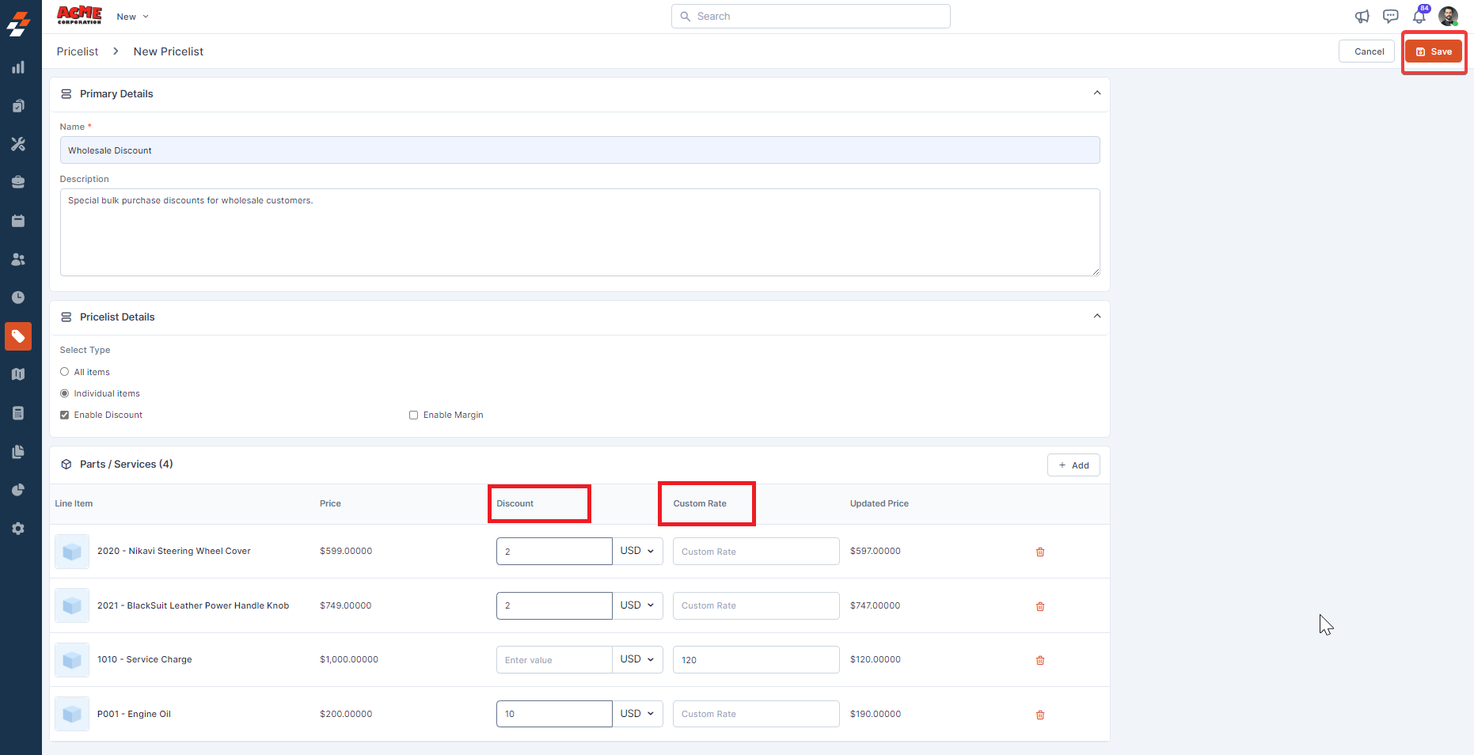
Task: Uncheck the Enable Discount checkbox
Action: (x=65, y=415)
